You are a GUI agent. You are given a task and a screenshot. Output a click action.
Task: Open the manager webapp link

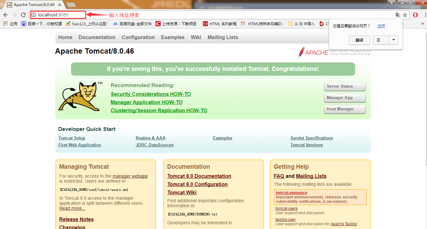point(130,176)
